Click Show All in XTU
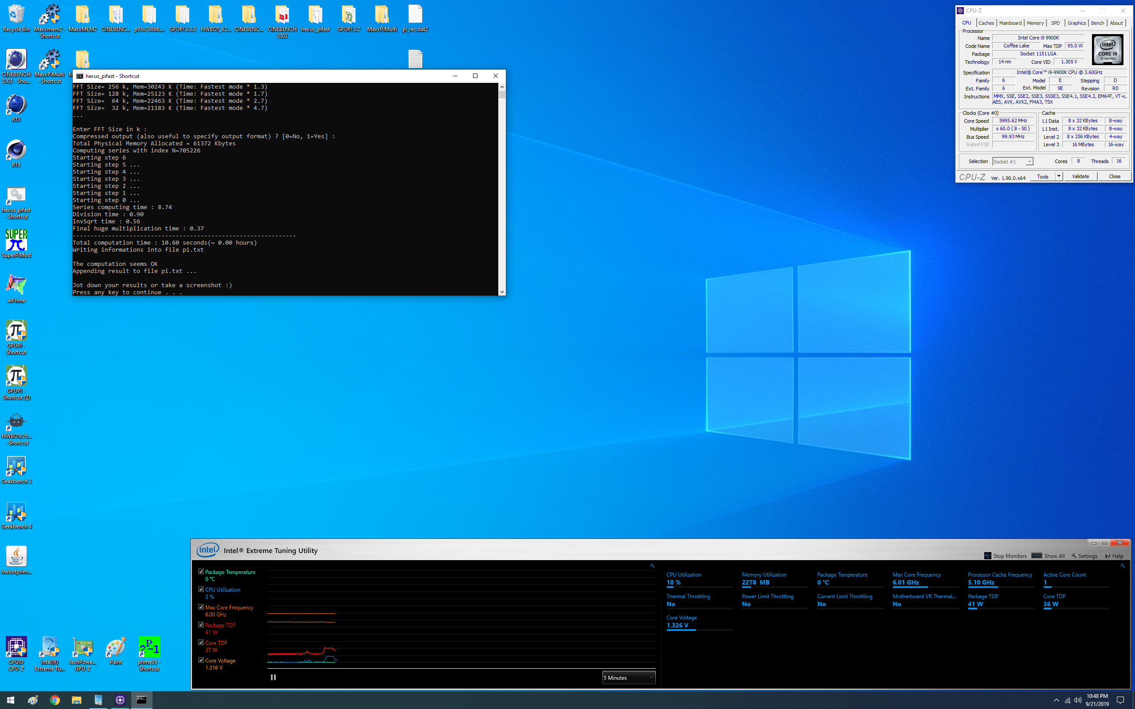1135x709 pixels. pyautogui.click(x=1048, y=556)
